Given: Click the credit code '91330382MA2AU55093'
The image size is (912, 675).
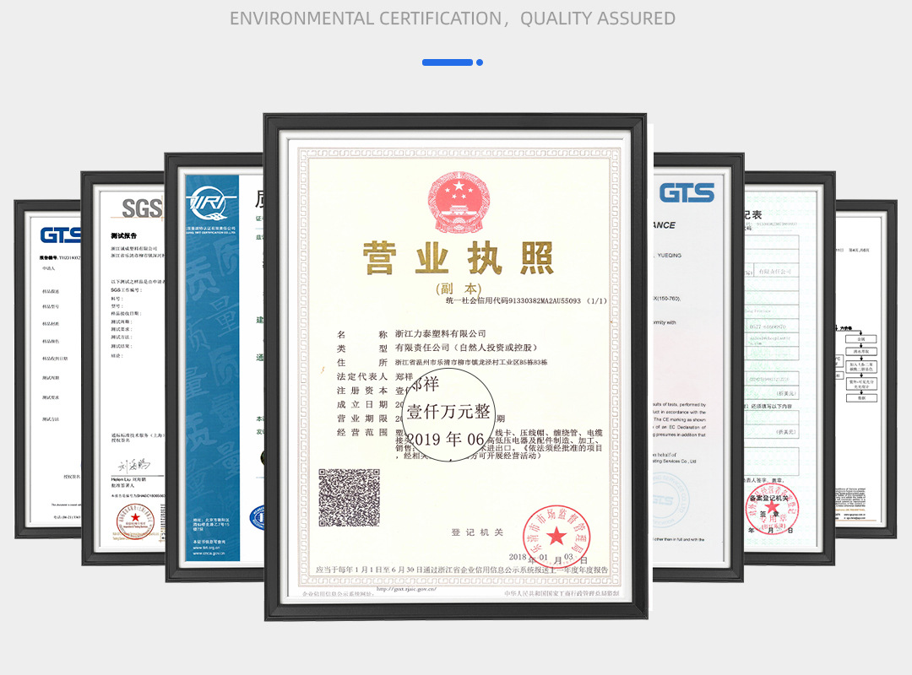Looking at the screenshot, I should coord(545,301).
